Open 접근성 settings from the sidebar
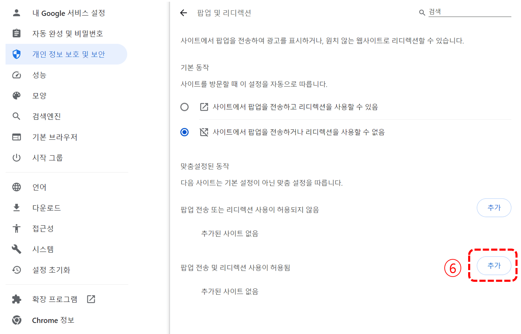The image size is (521, 334). point(43,228)
